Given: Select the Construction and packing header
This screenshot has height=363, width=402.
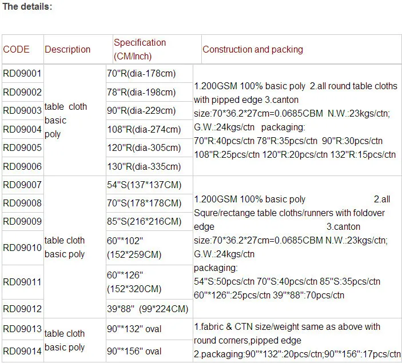Looking at the screenshot, I should tap(253, 50).
